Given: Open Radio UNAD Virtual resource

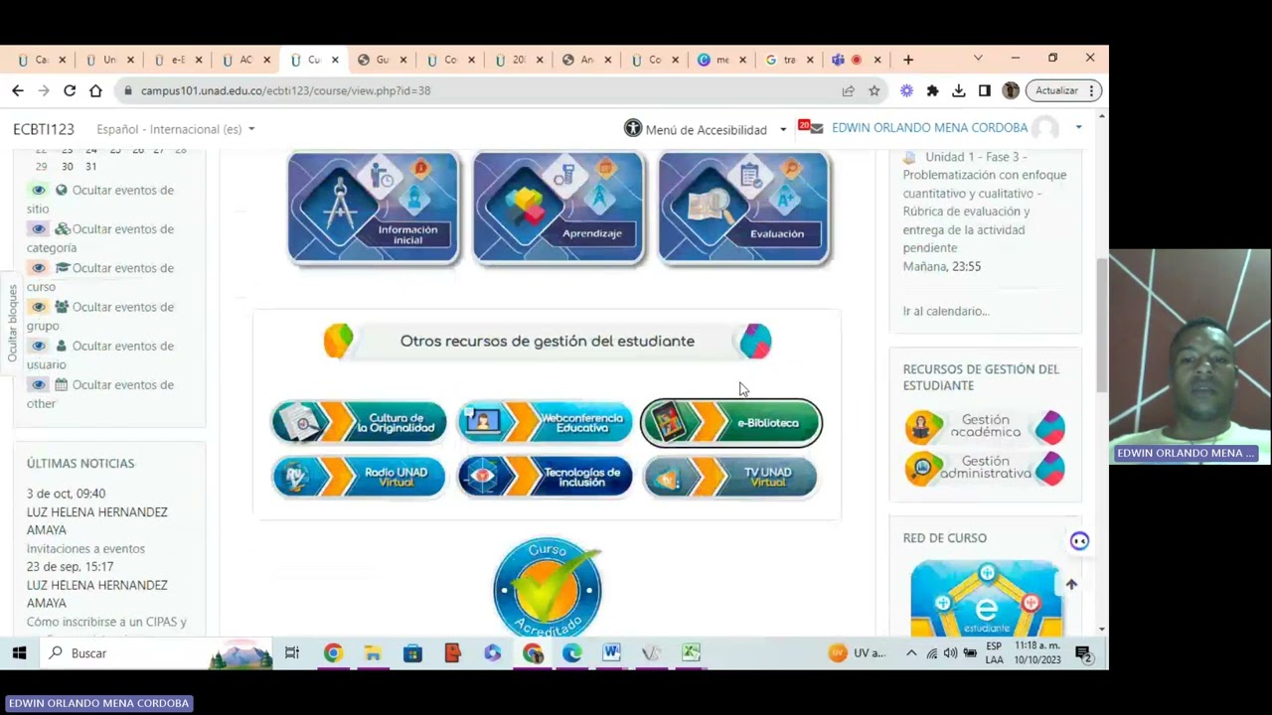Looking at the screenshot, I should click(x=359, y=477).
